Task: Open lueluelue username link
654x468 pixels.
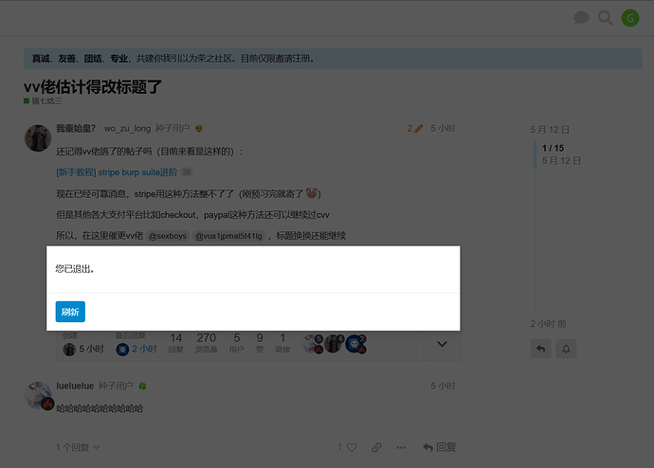Action: [x=75, y=386]
